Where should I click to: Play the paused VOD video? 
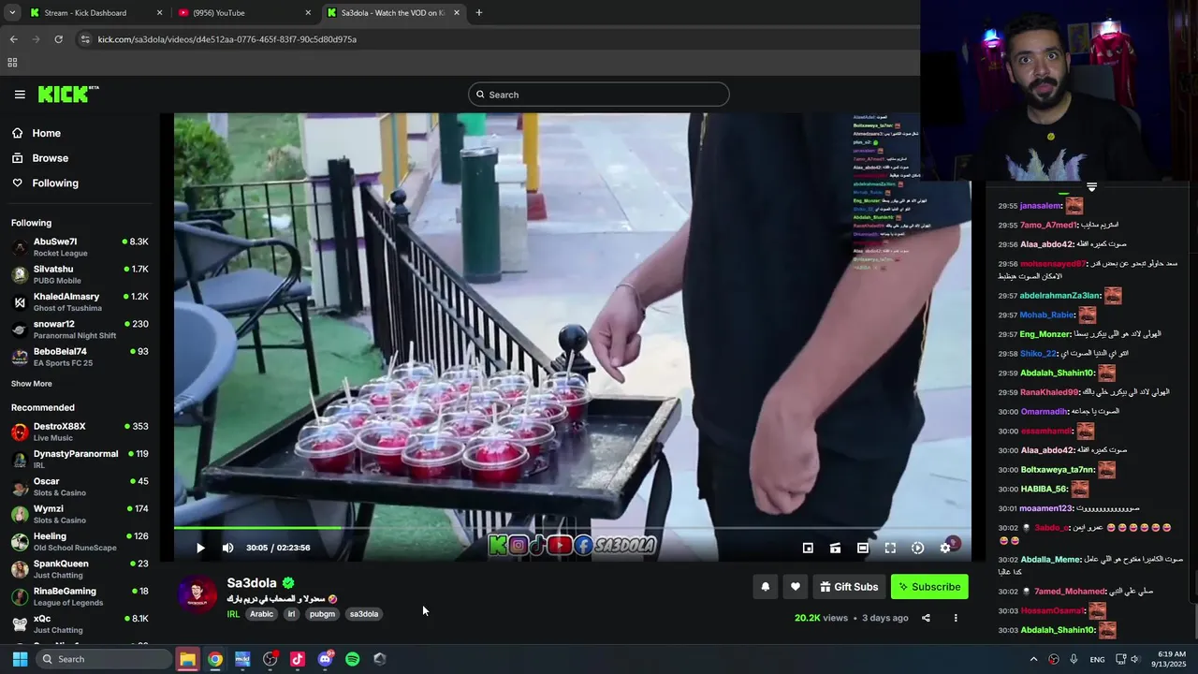point(199,548)
